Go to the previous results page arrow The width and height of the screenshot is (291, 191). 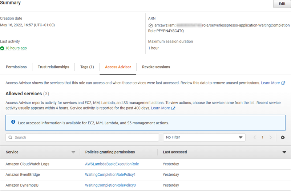click(255, 137)
